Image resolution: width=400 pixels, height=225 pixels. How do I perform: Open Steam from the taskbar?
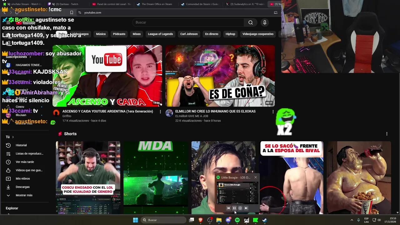[264, 220]
